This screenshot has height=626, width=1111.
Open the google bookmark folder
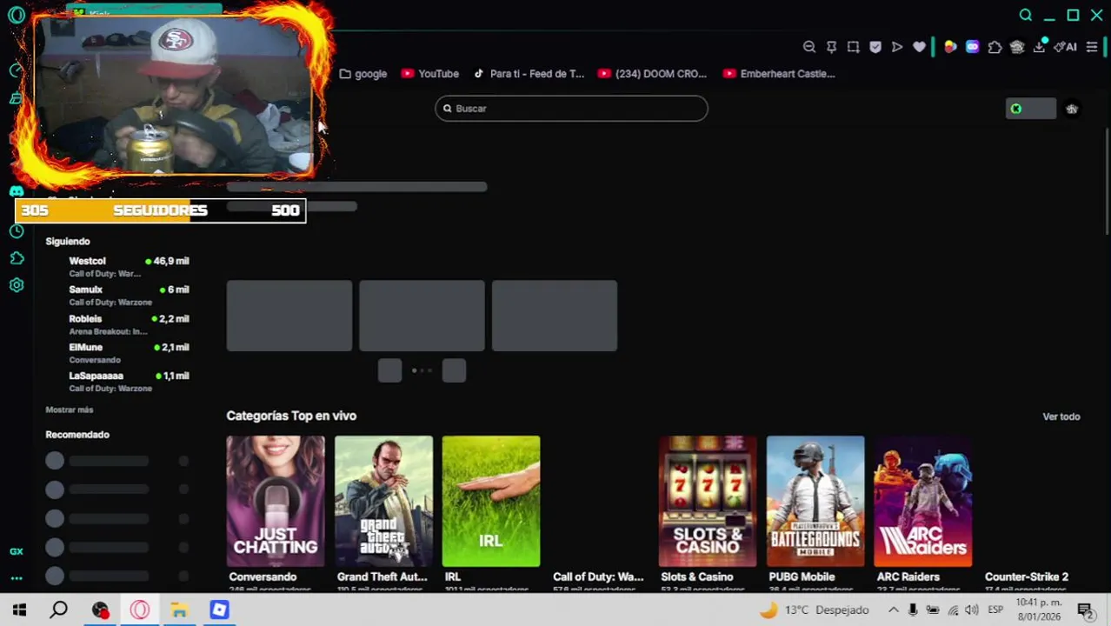point(363,74)
